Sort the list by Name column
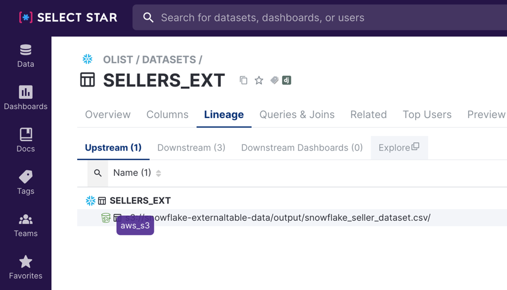The height and width of the screenshot is (290, 507). click(x=158, y=173)
